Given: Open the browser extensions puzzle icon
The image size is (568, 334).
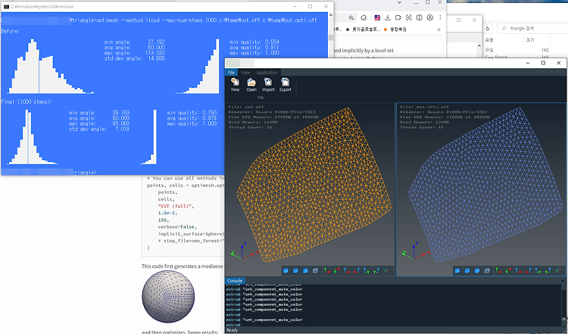Looking at the screenshot, I should click(364, 17).
